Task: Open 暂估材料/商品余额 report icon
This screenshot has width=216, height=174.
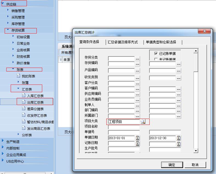Action: (24, 121)
